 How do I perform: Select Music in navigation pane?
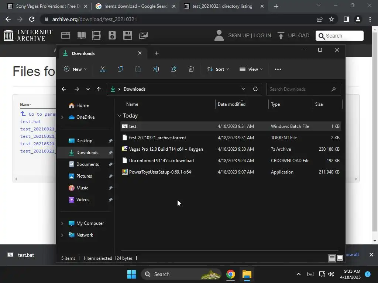[x=82, y=188]
